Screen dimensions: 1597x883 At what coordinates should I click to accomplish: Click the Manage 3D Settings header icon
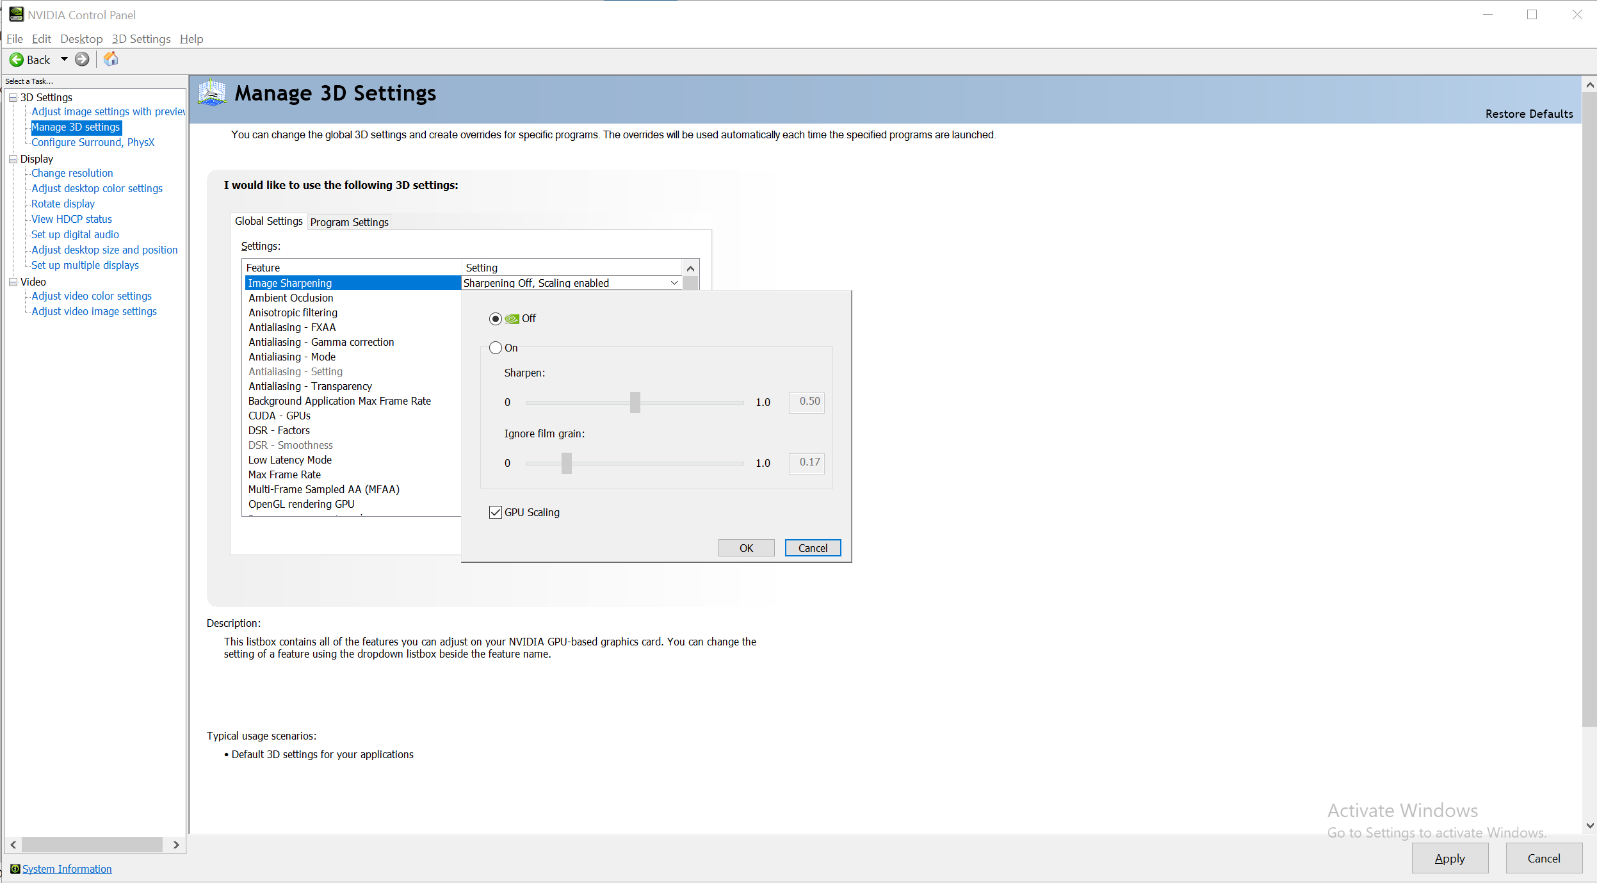[212, 93]
